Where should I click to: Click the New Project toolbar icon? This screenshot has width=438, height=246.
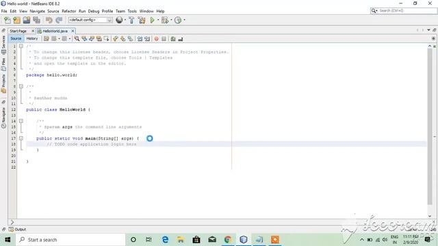(x=16, y=20)
